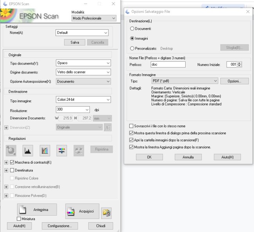
Task: Open the Histogram adjustment tool
Action: coord(28,150)
